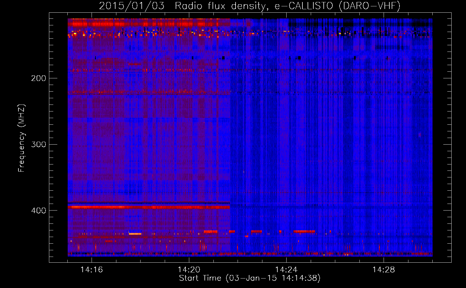
Task: Click the 300 frequency tick label
Action: 39,144
